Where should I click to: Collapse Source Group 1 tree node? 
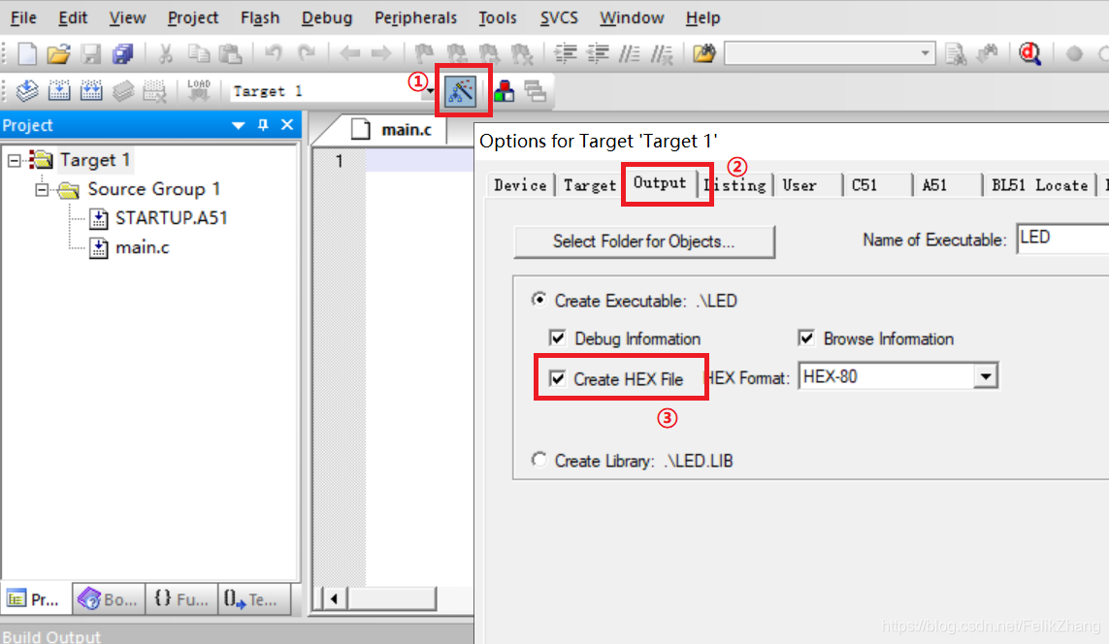pyautogui.click(x=43, y=189)
